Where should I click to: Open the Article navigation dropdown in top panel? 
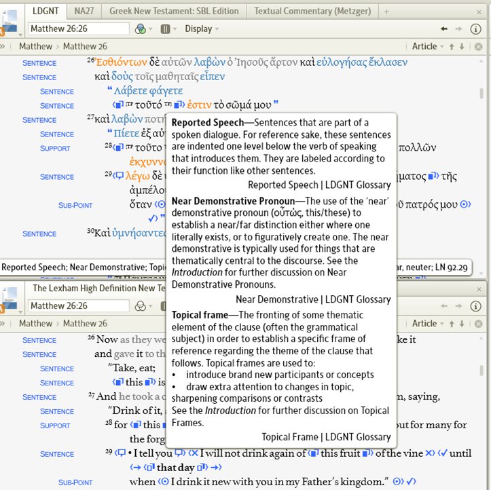(427, 46)
